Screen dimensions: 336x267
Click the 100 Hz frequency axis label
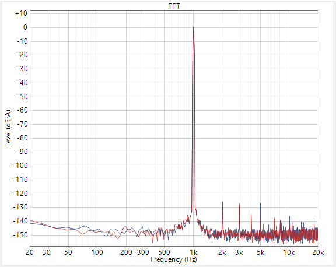pyautogui.click(x=97, y=252)
